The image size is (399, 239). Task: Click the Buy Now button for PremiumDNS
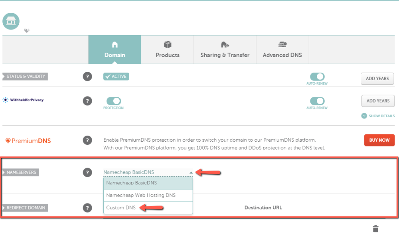[379, 140]
